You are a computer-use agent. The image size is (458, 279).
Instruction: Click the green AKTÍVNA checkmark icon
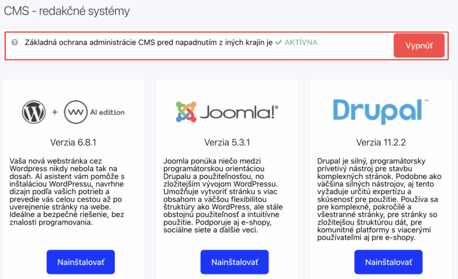(278, 43)
